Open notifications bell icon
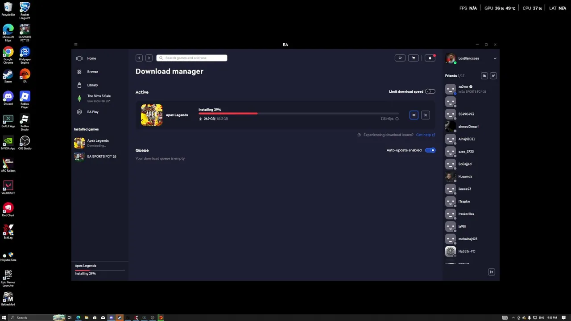571x321 pixels. (x=430, y=58)
